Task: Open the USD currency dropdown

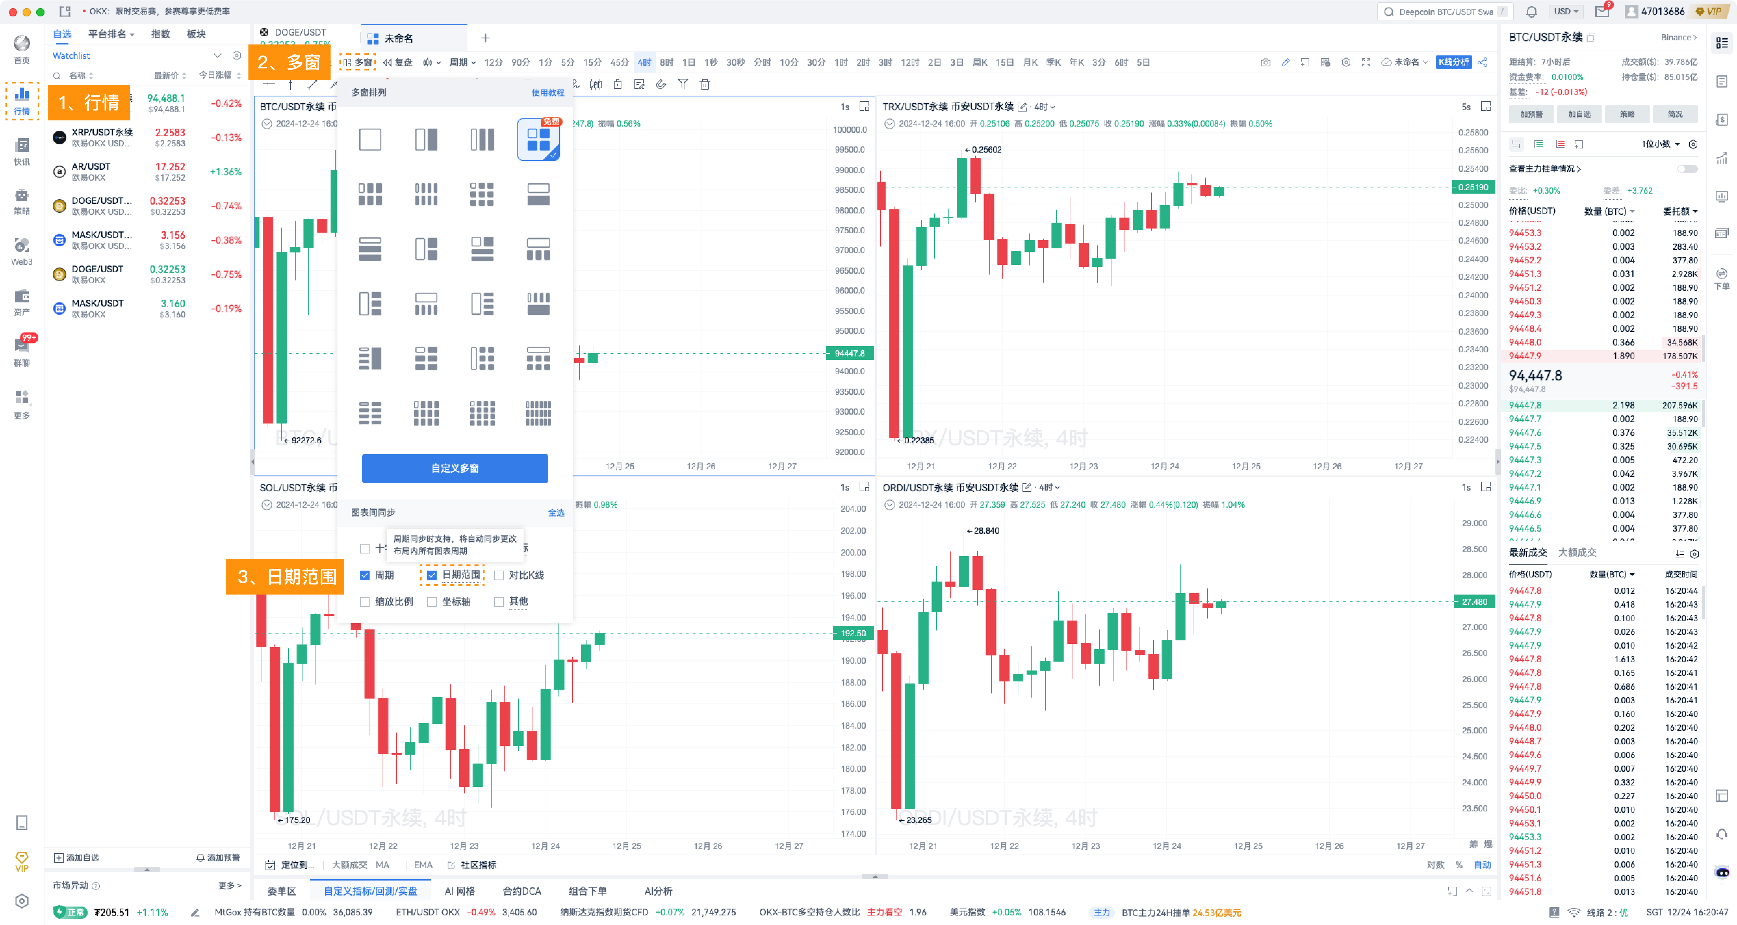Action: [x=1566, y=12]
